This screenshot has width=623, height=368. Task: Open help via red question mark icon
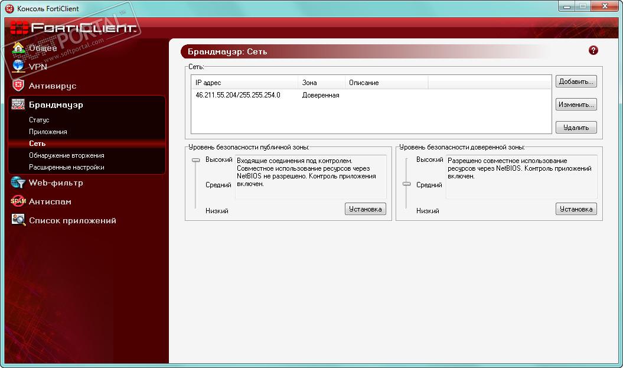coord(593,50)
